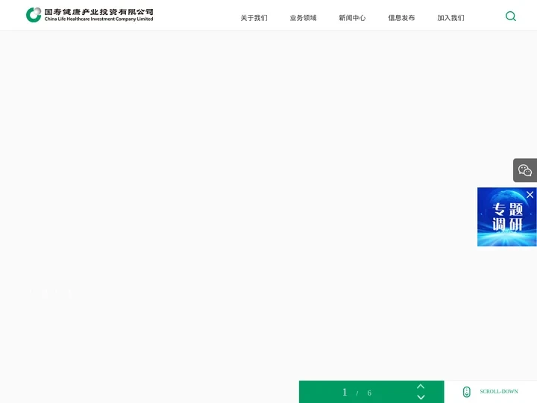Click the search magnifier icon
The image size is (537, 403).
[x=511, y=16]
